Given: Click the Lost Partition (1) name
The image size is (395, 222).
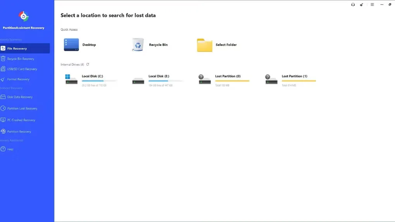Looking at the screenshot, I should [x=294, y=76].
